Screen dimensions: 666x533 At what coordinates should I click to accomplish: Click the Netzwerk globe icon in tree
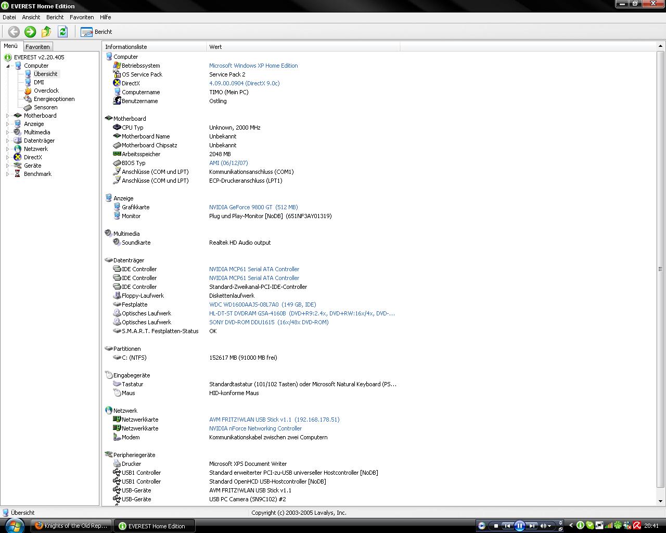[18, 149]
